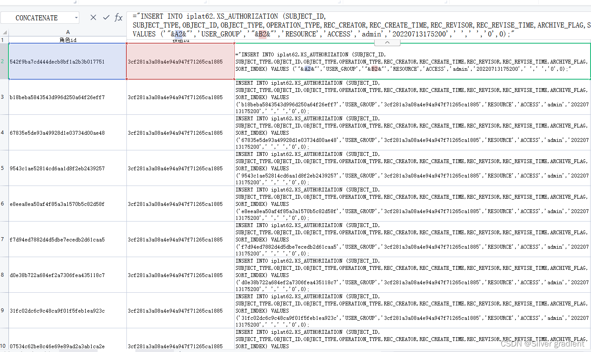Select INSERT statement cell for 67835e5d row
This screenshot has width=591, height=352.
tap(412, 133)
